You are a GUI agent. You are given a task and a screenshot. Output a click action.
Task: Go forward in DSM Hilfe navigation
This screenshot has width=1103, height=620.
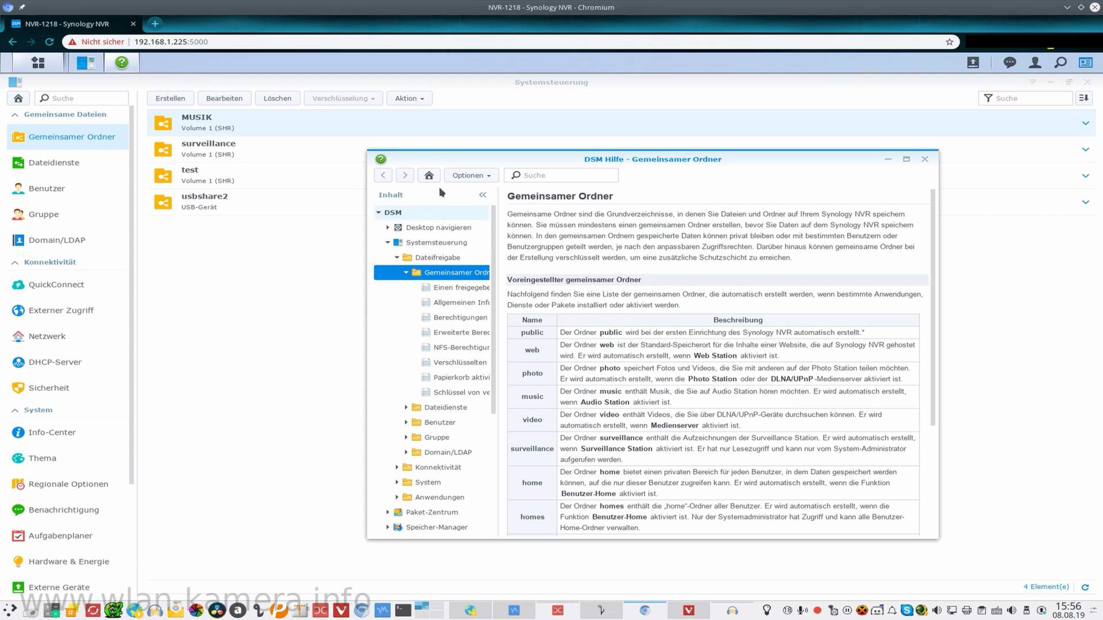[x=404, y=175]
